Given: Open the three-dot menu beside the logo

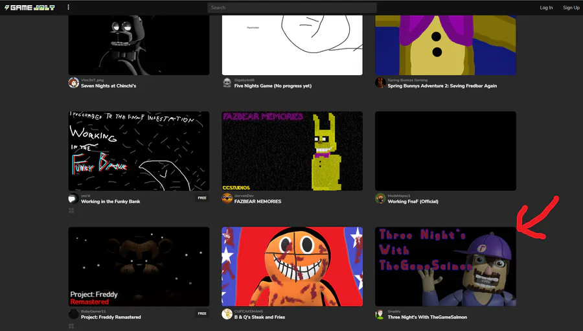Looking at the screenshot, I should pyautogui.click(x=68, y=7).
